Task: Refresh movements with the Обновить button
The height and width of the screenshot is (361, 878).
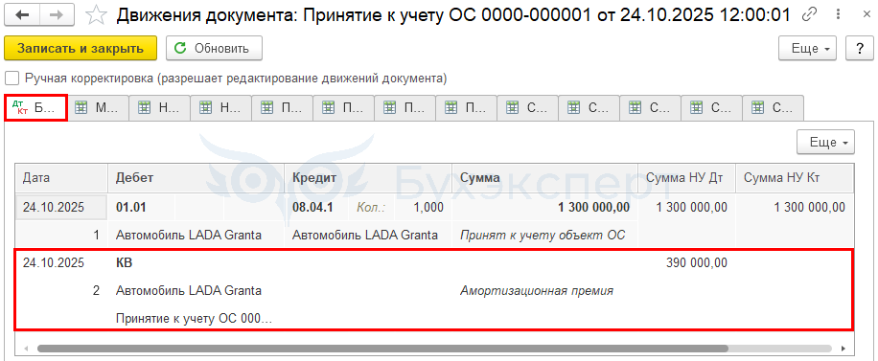Action: click(x=214, y=48)
